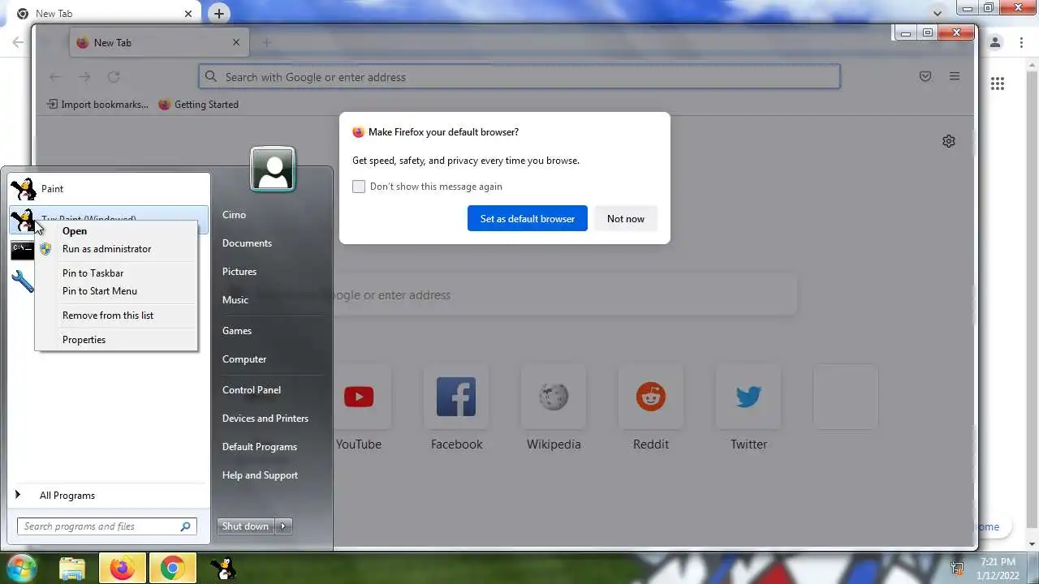Switch to Chrome on the taskbar
Screen dimensions: 1039x584
pyautogui.click(x=172, y=569)
